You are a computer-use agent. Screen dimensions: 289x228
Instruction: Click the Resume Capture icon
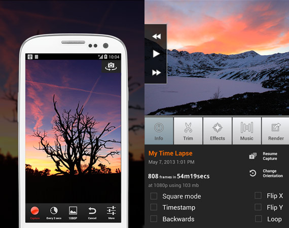(253, 156)
